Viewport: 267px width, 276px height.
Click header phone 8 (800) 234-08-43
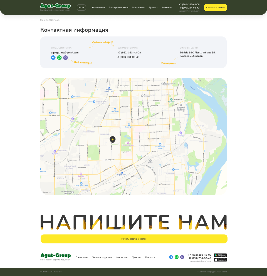(x=190, y=8)
